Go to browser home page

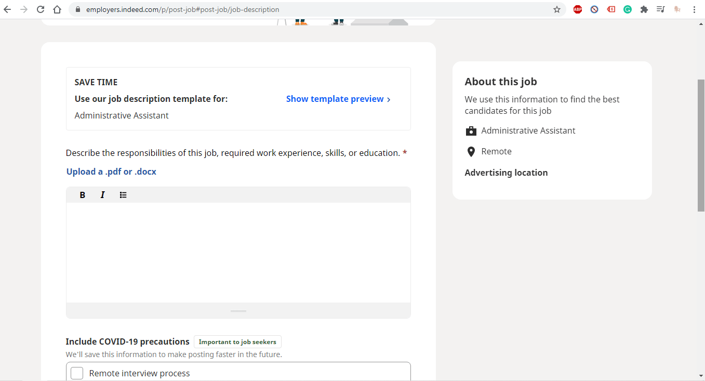click(57, 9)
